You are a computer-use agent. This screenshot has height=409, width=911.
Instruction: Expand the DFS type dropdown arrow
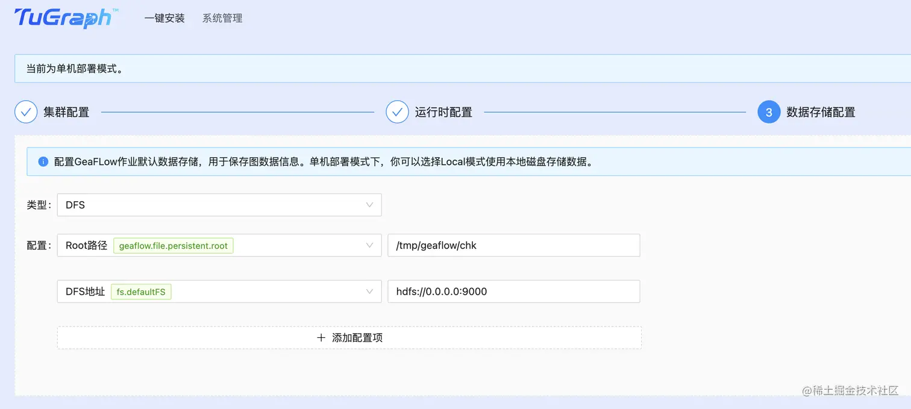point(369,205)
